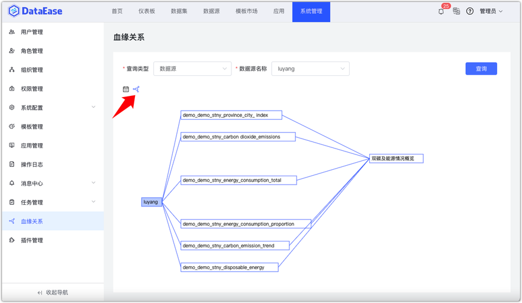This screenshot has height=303, width=522.
Task: Click the 消息中心 bell icon in sidebar
Action: tap(12, 183)
